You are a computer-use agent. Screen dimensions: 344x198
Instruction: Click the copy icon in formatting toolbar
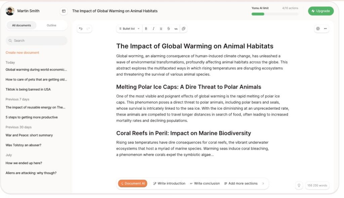pyautogui.click(x=183, y=29)
